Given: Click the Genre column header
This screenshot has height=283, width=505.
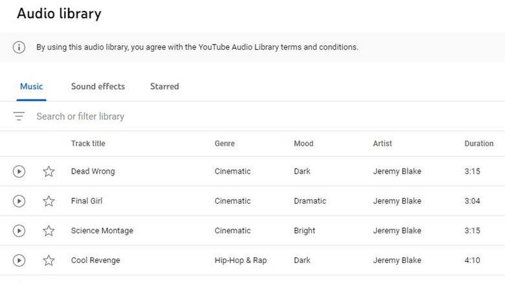Looking at the screenshot, I should [225, 143].
